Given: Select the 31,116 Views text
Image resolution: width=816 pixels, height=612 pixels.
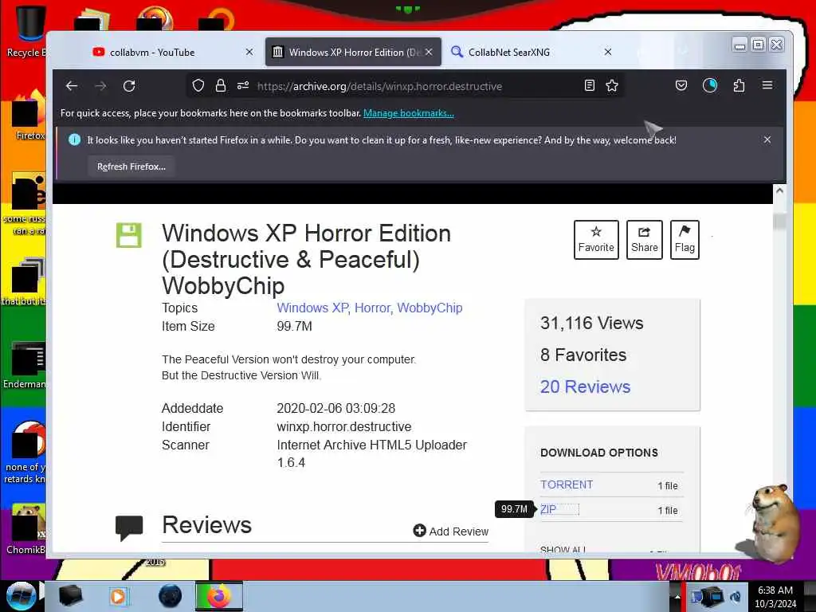Looking at the screenshot, I should pyautogui.click(x=592, y=324).
